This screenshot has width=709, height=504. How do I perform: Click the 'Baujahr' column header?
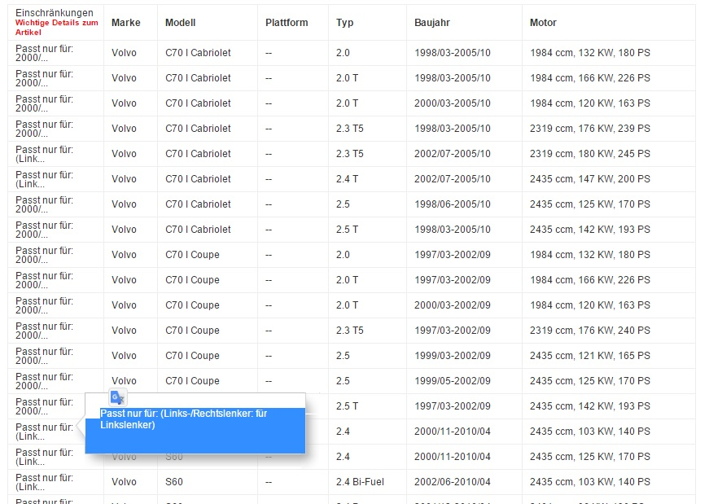coord(431,23)
